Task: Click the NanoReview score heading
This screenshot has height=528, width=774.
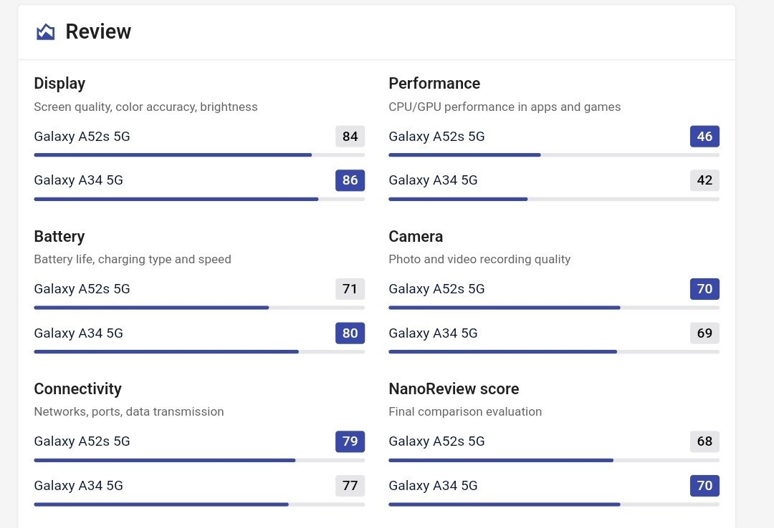Action: pyautogui.click(x=454, y=389)
